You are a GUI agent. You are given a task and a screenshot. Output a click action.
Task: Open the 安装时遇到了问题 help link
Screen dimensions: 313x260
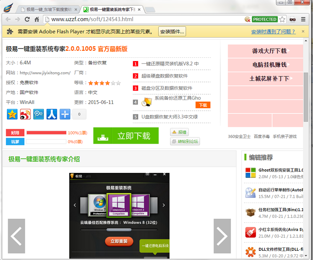tap(273, 31)
